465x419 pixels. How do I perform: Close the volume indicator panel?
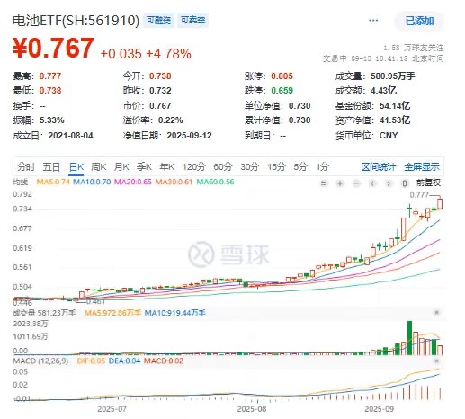[x=436, y=313]
